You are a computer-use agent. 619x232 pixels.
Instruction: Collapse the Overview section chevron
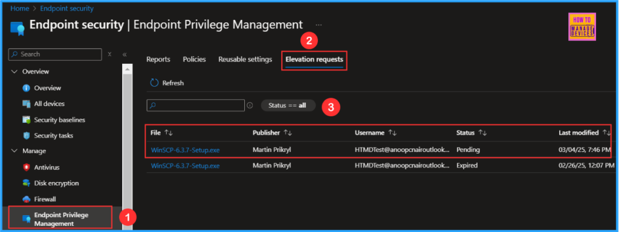coord(15,72)
